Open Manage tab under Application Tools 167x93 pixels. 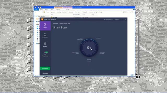pos(68,10)
